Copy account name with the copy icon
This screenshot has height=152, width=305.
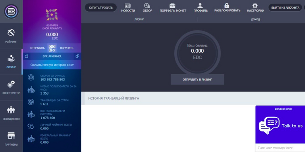tap(77, 56)
